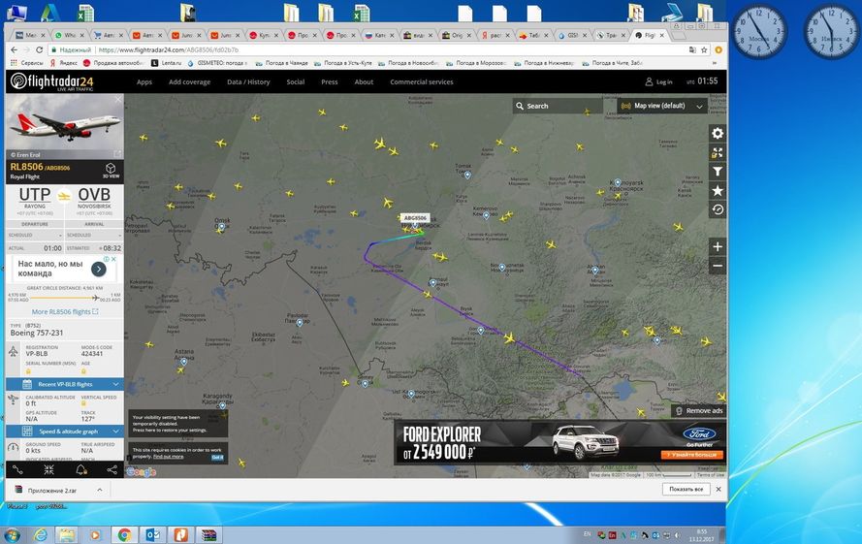Reload the page in browser

[x=39, y=49]
